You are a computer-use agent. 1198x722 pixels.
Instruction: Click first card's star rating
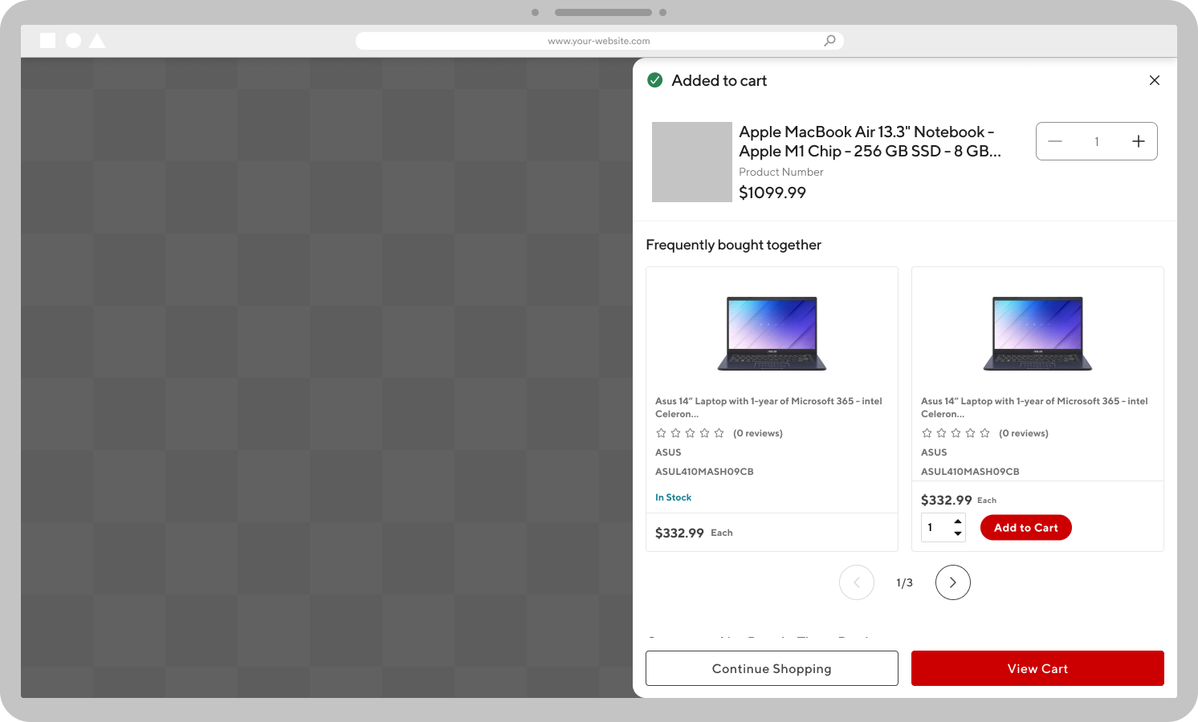pyautogui.click(x=690, y=433)
